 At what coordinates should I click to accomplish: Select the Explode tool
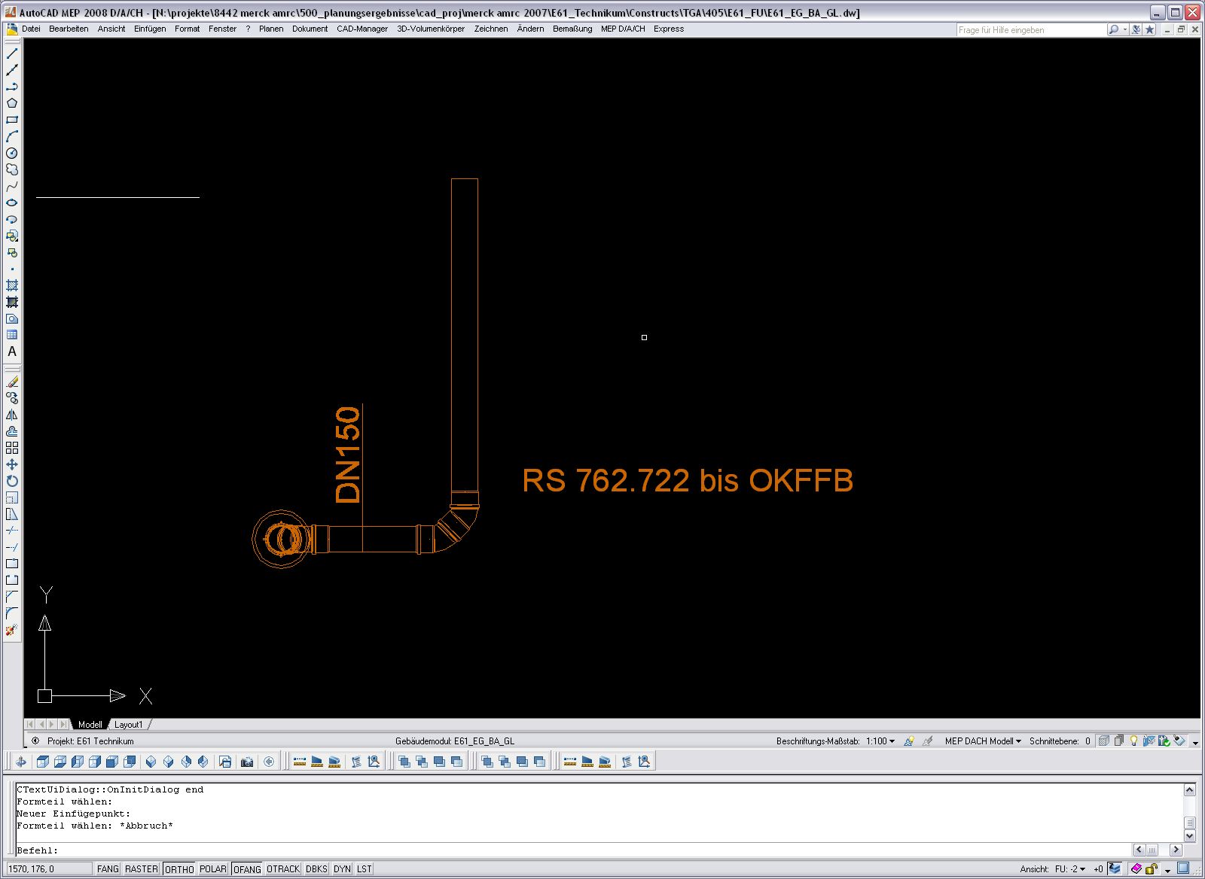click(12, 630)
